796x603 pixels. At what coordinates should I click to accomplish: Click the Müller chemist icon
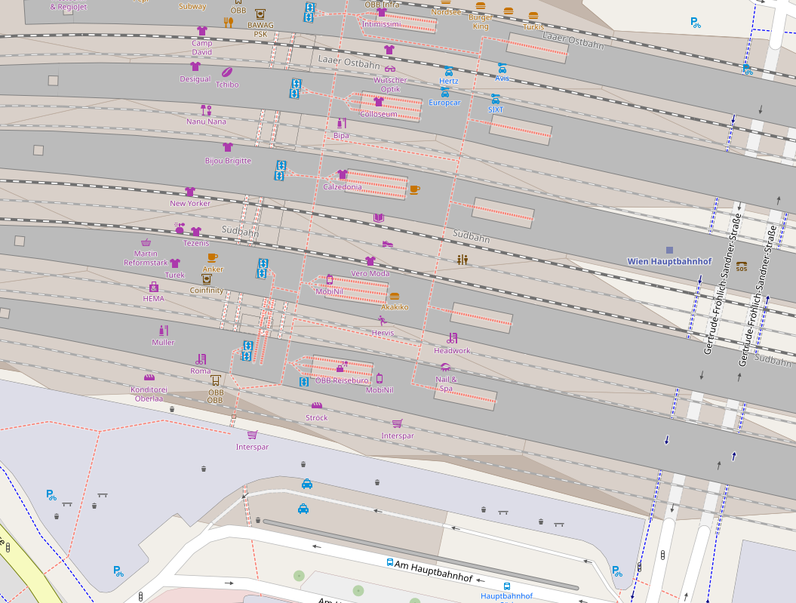(x=162, y=331)
